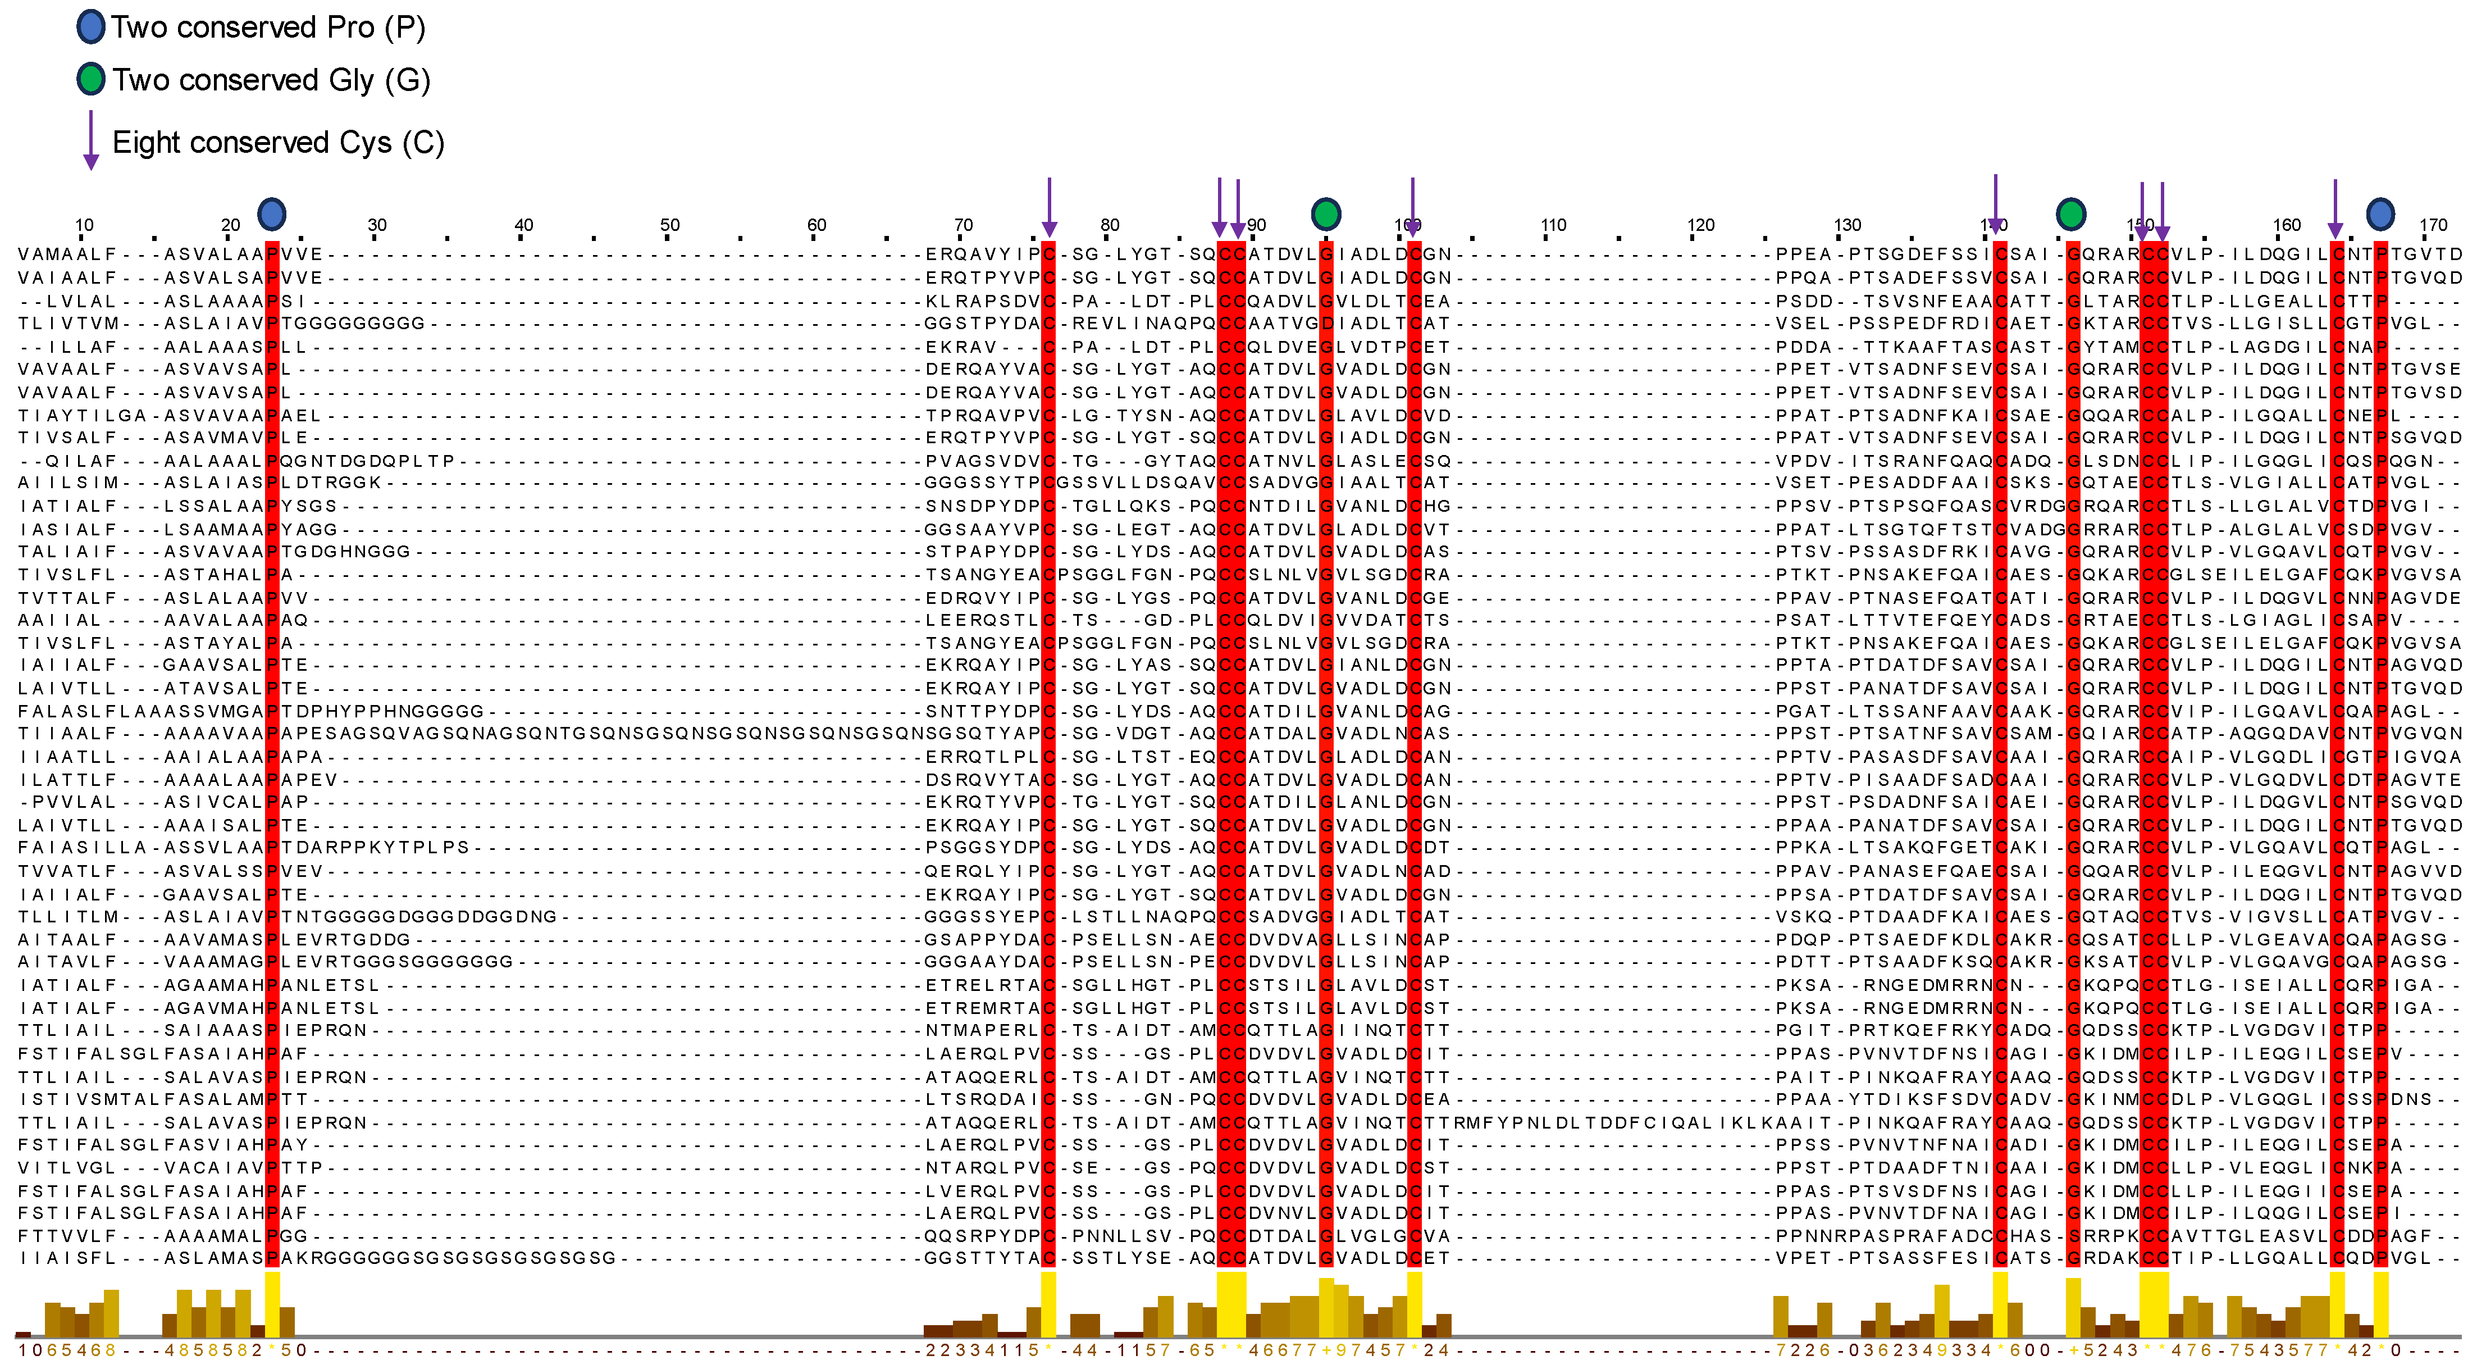Click the 'Eight conserved Cys (C)' label
The image size is (2477, 1369).
tap(278, 142)
